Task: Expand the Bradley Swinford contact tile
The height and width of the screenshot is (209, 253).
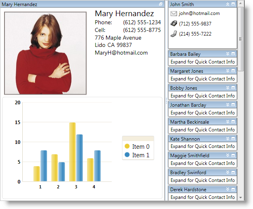Action: (227, 172)
